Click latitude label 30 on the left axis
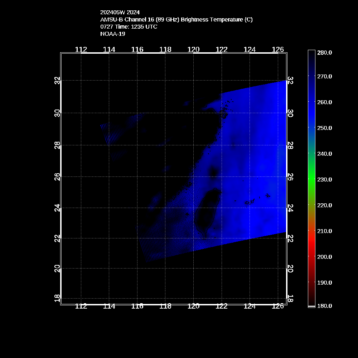The width and height of the screenshot is (358, 358). [57, 113]
